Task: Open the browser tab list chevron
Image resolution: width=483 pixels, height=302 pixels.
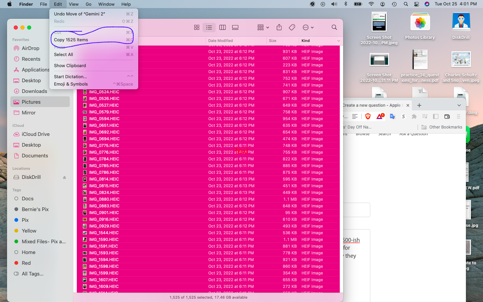Action: coord(459,105)
